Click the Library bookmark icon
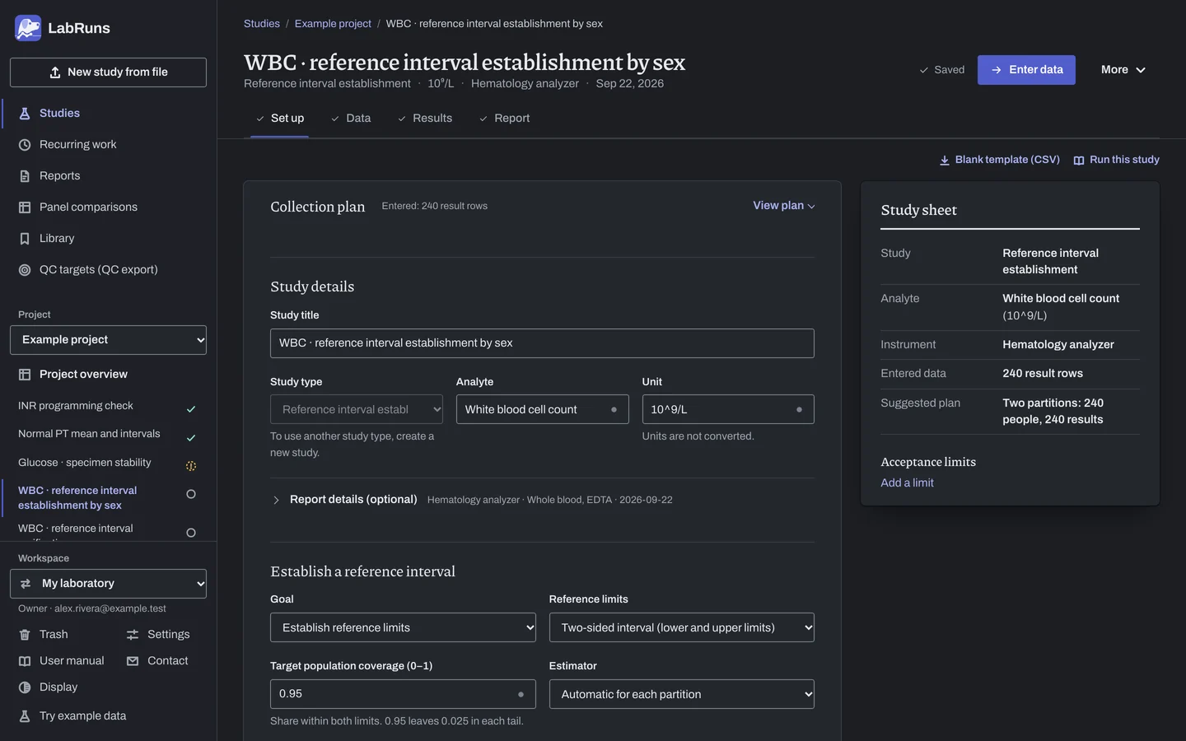 [25, 239]
